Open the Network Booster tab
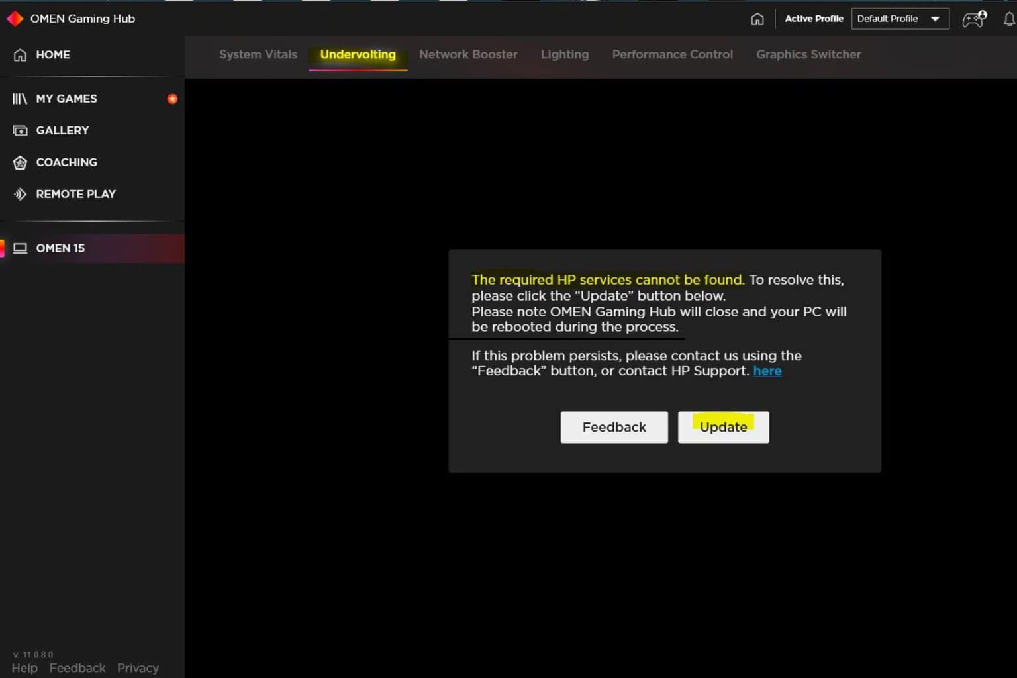The image size is (1017, 678). [468, 54]
